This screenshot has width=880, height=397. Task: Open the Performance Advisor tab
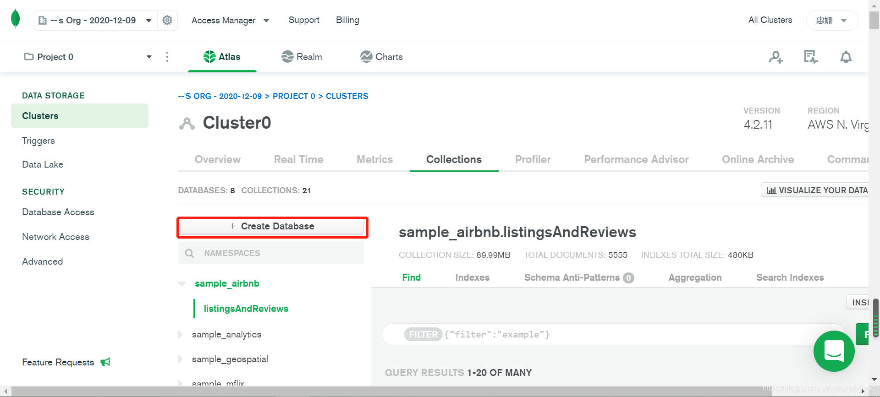(x=636, y=159)
